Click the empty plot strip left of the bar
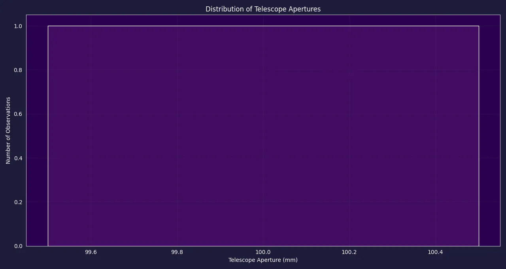This screenshot has width=506, height=269. pos(37,136)
